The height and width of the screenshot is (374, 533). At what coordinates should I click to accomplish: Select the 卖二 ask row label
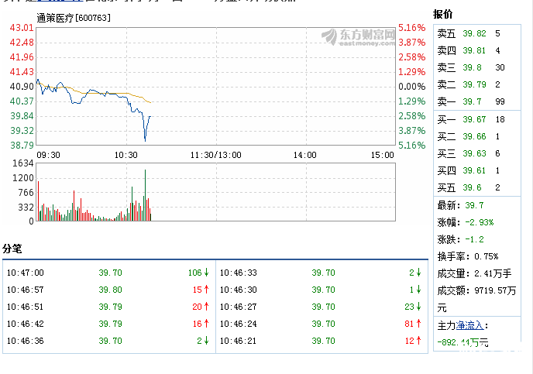click(446, 84)
